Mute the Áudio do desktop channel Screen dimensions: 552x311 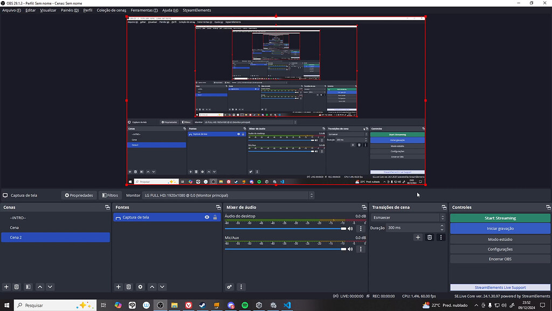351,228
